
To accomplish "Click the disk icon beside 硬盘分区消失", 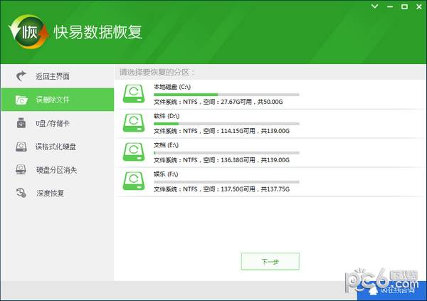I will [21, 169].
